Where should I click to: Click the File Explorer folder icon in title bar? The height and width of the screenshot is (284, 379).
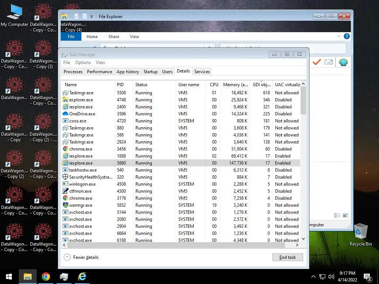coord(64,16)
